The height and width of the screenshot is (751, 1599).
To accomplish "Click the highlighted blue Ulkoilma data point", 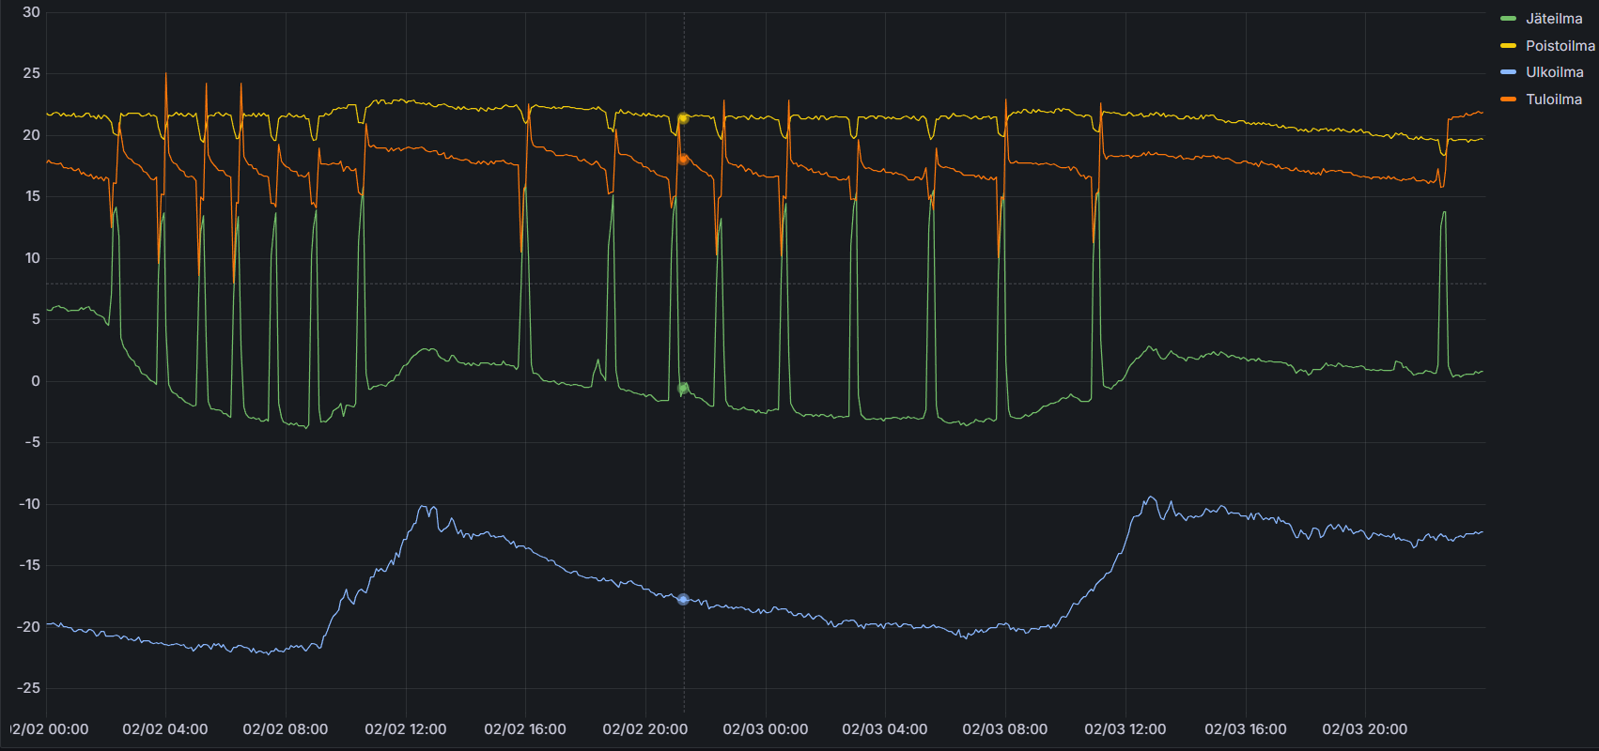I will (683, 599).
